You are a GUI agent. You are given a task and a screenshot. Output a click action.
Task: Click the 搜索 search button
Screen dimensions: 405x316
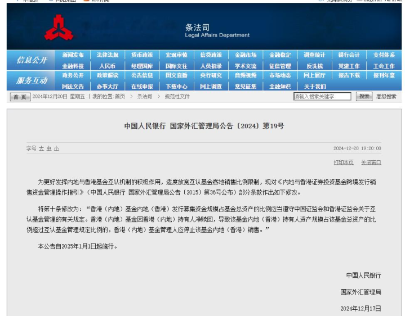pos(364,97)
